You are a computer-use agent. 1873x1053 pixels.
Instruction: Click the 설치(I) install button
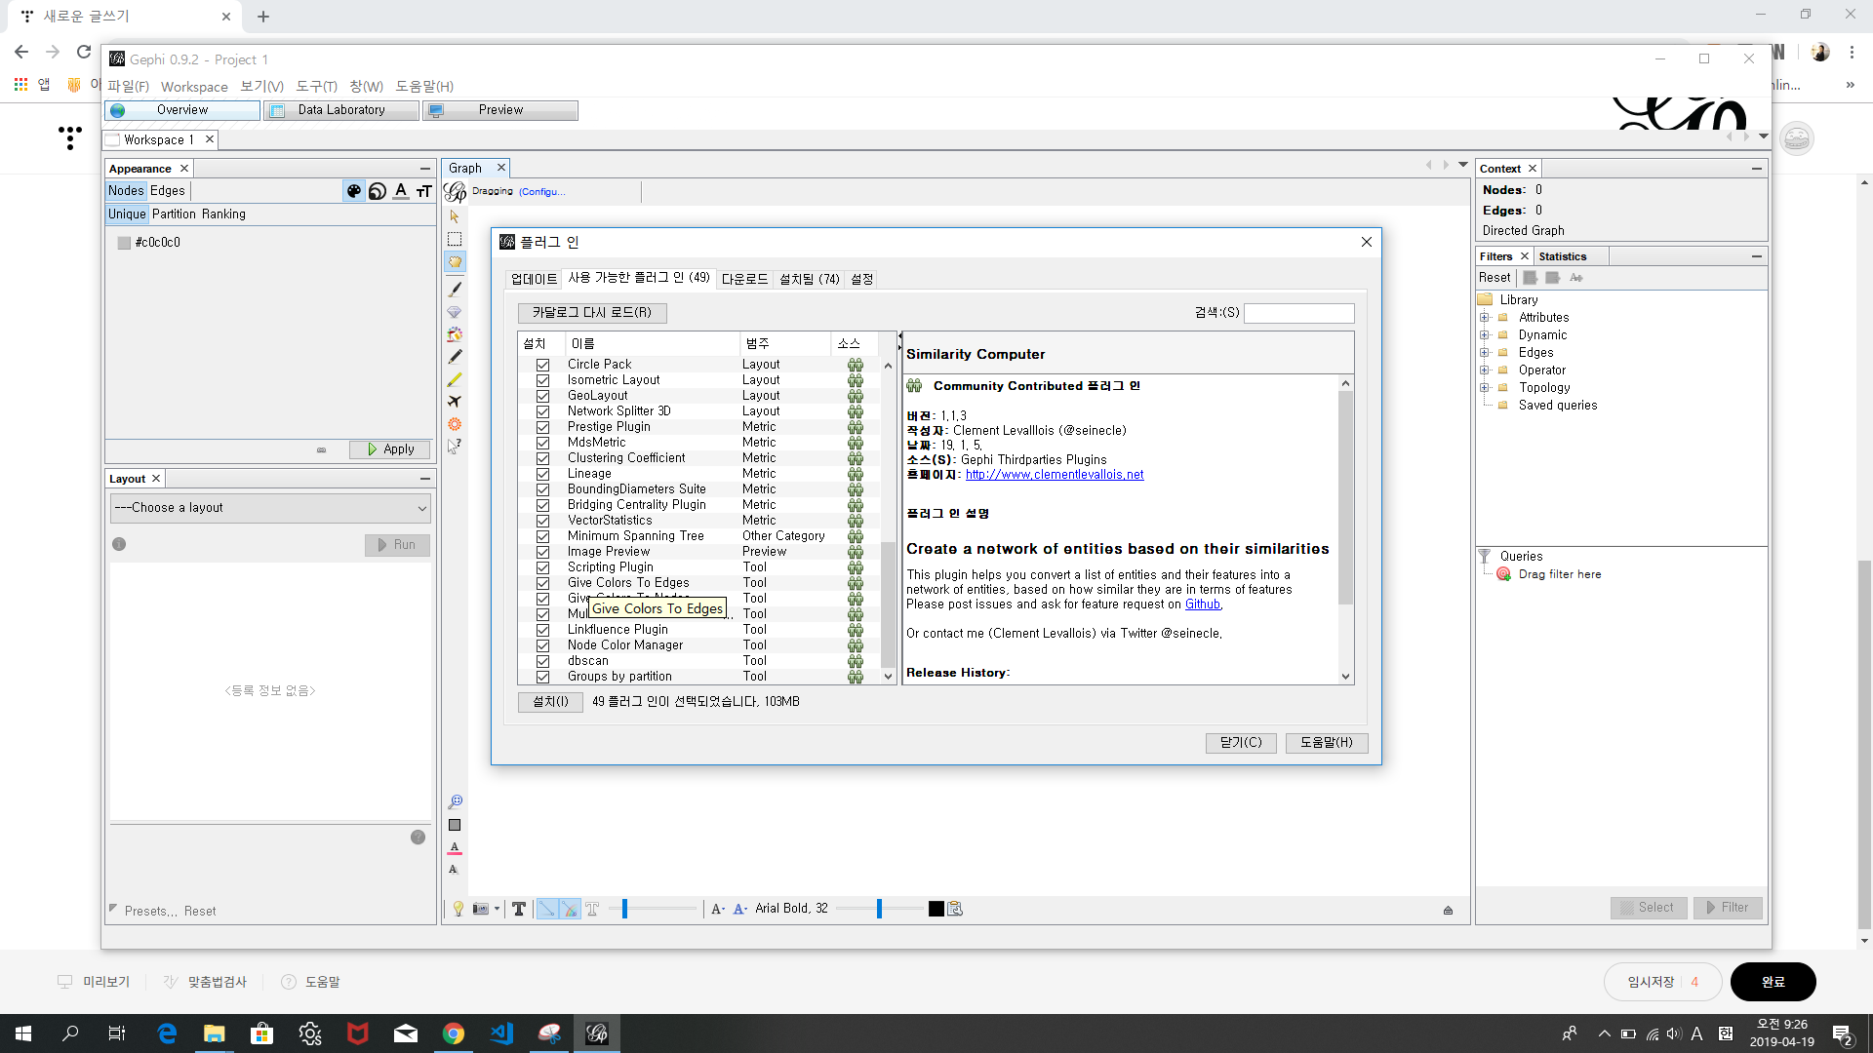tap(550, 702)
